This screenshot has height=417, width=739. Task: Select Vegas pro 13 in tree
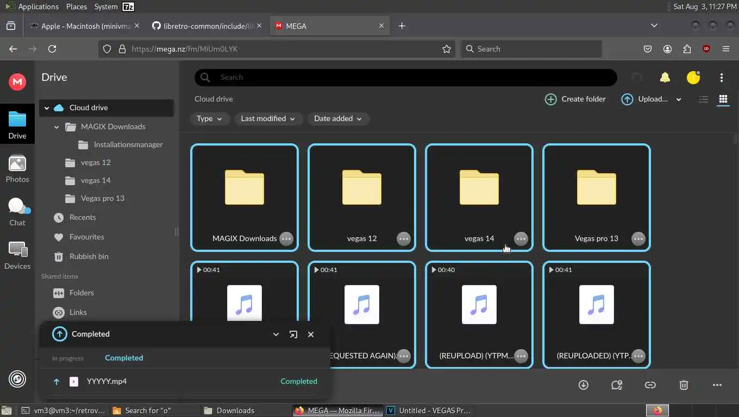tap(102, 199)
